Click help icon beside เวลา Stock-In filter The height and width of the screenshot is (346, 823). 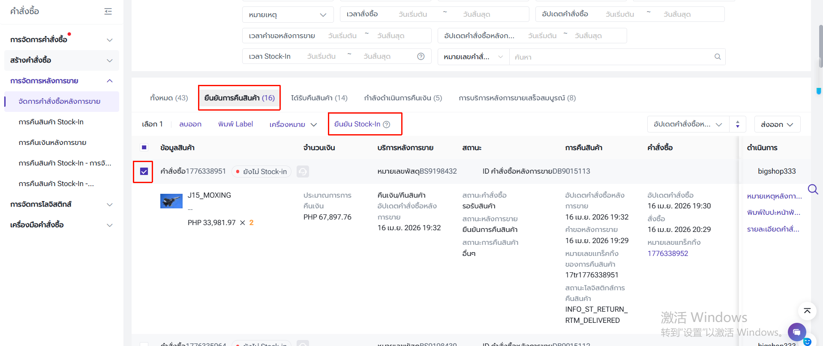click(x=421, y=57)
